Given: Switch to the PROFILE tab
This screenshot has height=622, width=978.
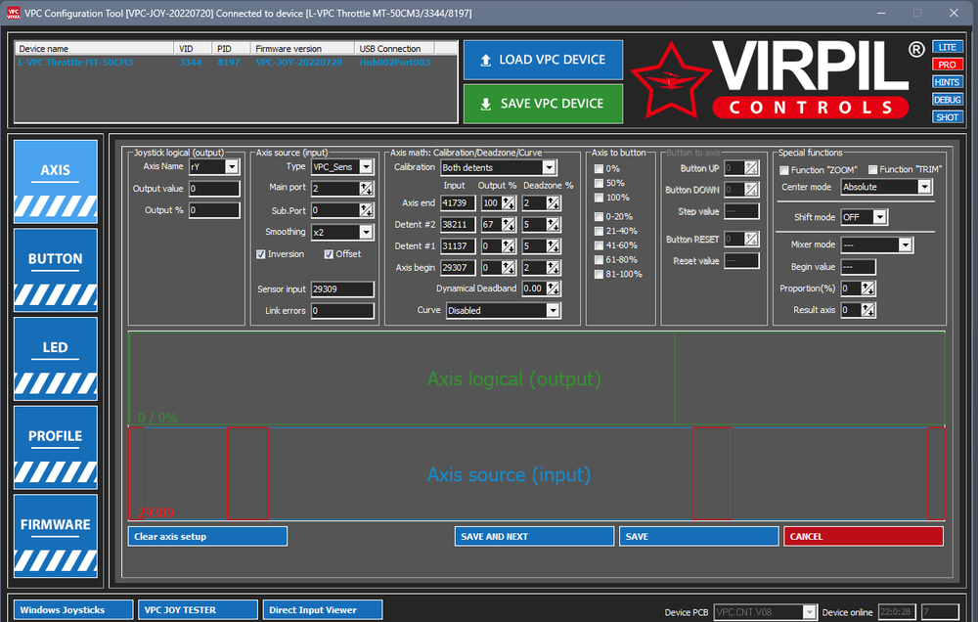Looking at the screenshot, I should point(56,447).
